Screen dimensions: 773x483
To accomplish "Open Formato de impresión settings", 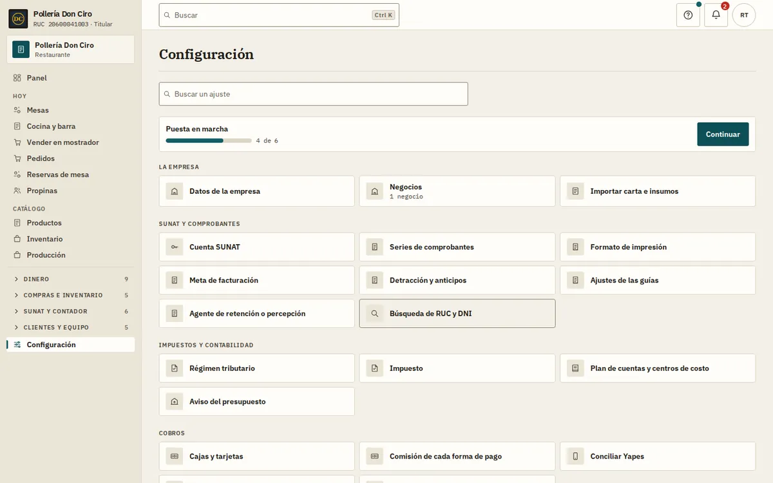I will 658,247.
